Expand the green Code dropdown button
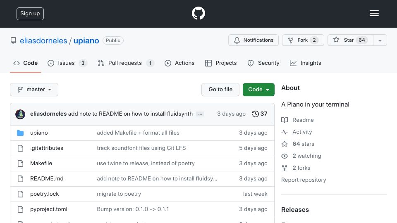The width and height of the screenshot is (397, 223). click(258, 90)
